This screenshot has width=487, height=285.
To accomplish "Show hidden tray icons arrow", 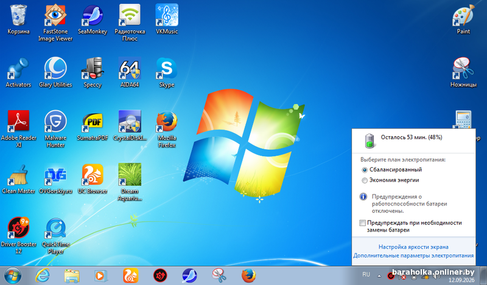I will pyautogui.click(x=379, y=276).
